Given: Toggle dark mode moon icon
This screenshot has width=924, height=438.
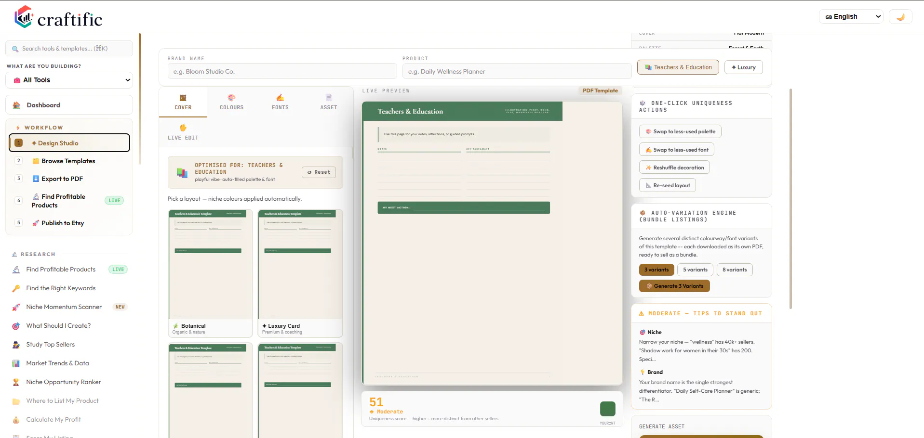Looking at the screenshot, I should 900,16.
